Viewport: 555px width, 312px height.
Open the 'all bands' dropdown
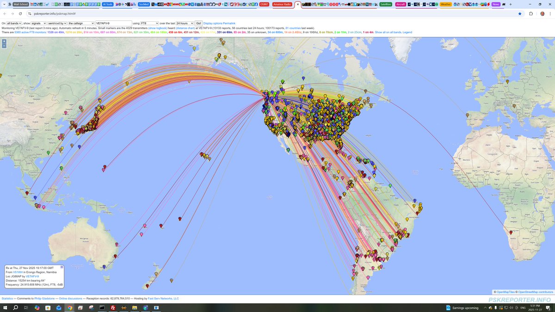click(14, 23)
